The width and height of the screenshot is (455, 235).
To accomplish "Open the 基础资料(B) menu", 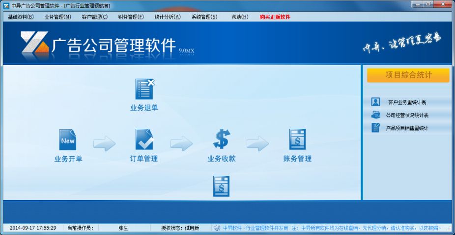I will [x=21, y=17].
